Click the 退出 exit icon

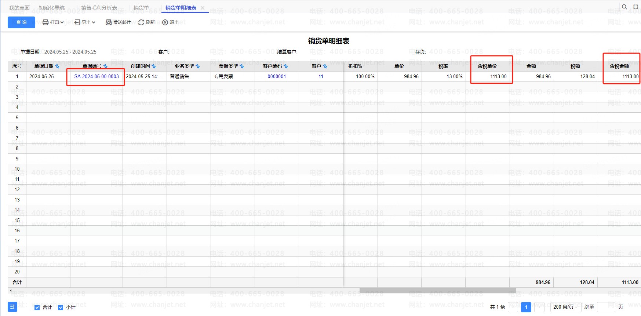[x=165, y=22]
